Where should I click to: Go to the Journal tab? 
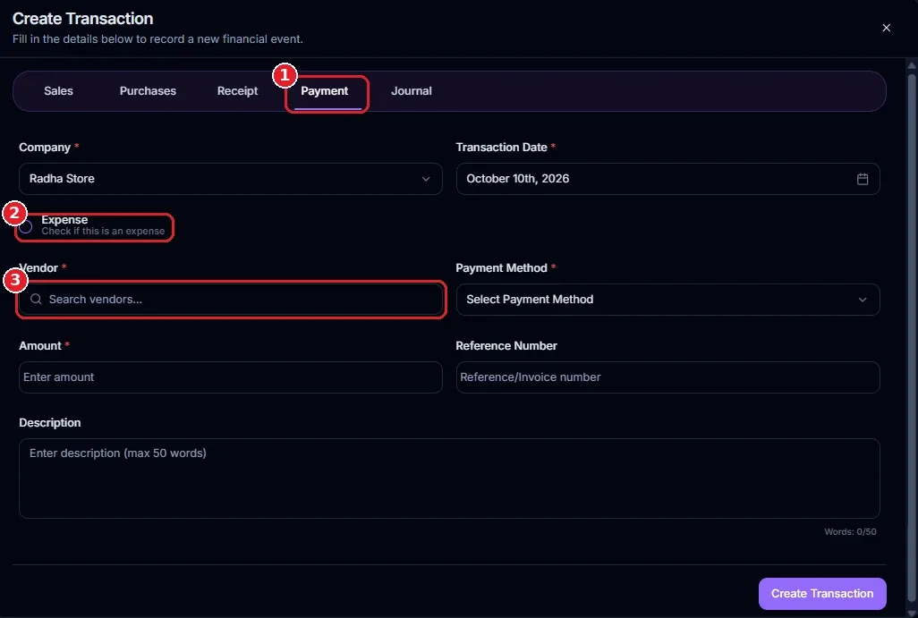(x=411, y=90)
